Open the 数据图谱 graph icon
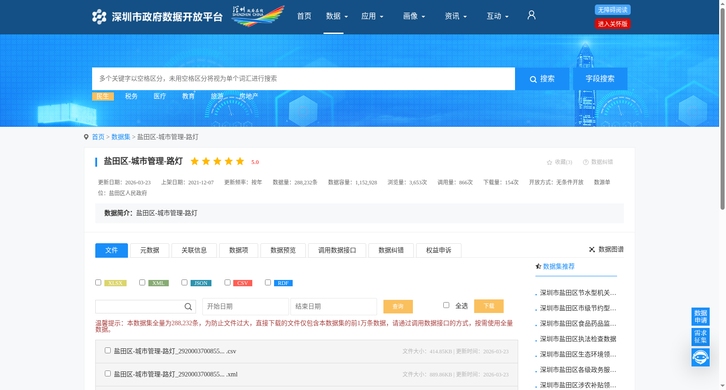Screen dimensions: 726x390 592,250
